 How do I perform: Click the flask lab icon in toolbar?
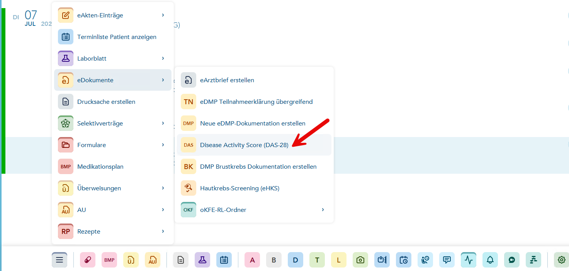point(202,260)
